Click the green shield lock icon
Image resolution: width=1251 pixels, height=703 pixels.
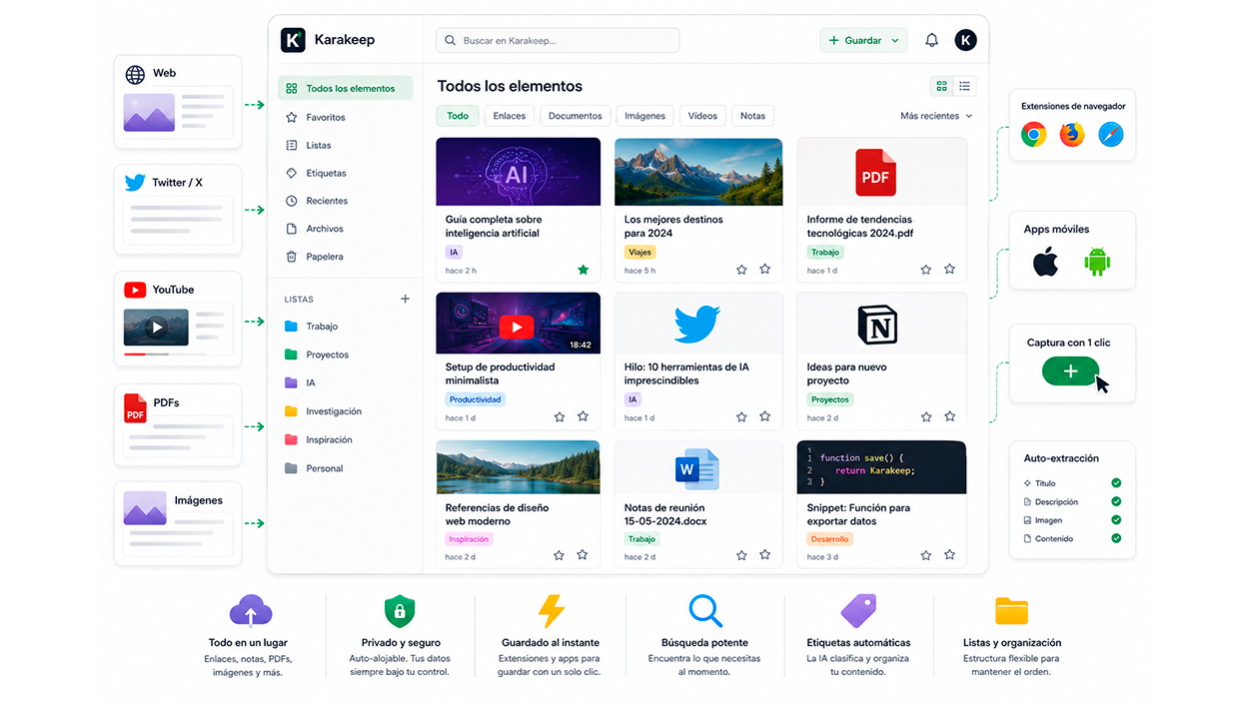click(x=400, y=610)
